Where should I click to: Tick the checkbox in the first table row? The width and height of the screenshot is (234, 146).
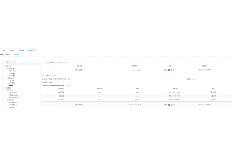(x=44, y=70)
